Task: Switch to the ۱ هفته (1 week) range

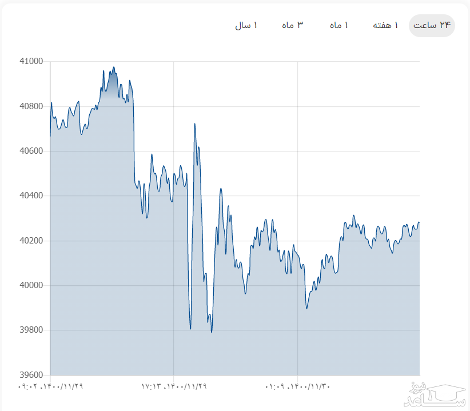Action: (385, 26)
